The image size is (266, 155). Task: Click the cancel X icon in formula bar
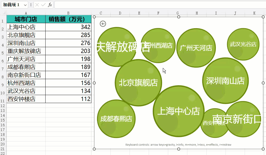pyautogui.click(x=37, y=5)
